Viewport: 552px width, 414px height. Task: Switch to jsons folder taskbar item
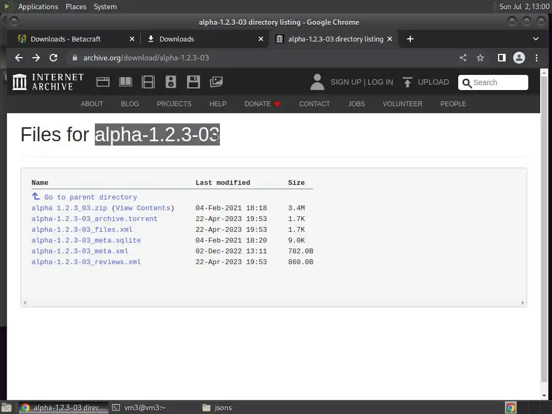click(x=218, y=408)
